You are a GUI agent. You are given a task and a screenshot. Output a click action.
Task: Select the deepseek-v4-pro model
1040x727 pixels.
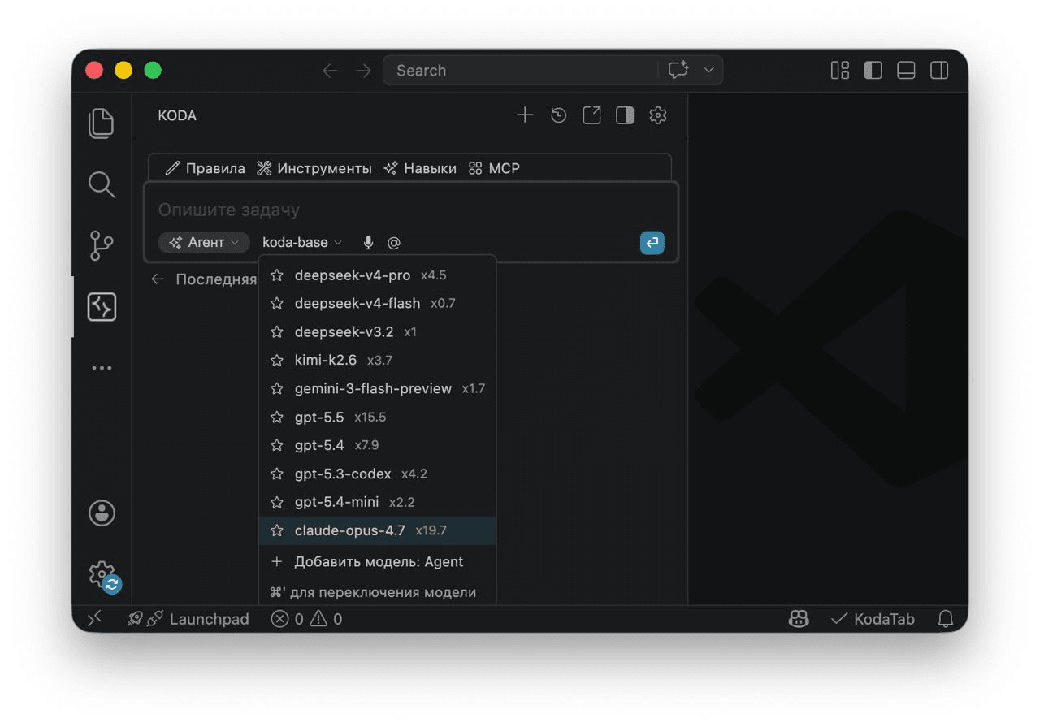(377, 275)
